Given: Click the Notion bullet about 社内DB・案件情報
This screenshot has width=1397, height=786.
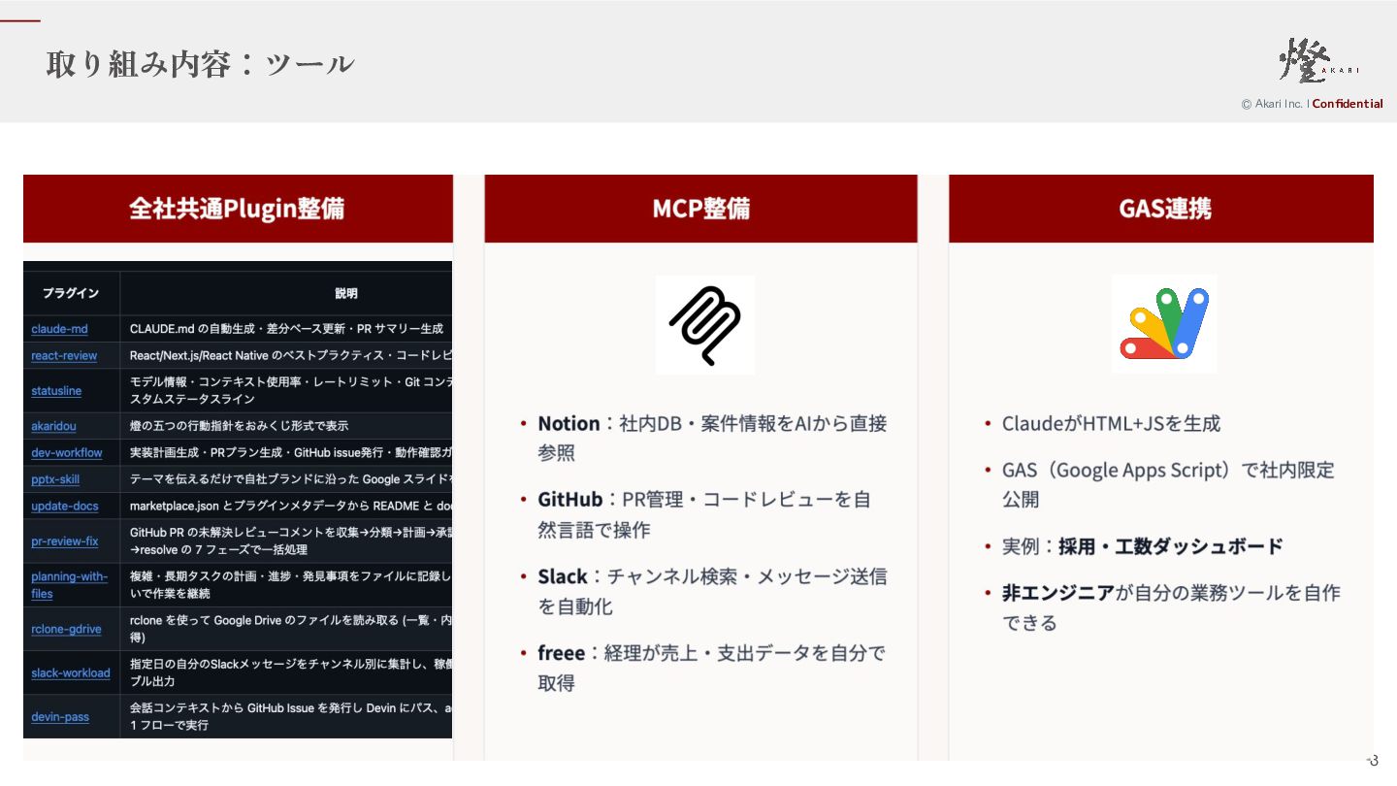Looking at the screenshot, I should click(712, 438).
